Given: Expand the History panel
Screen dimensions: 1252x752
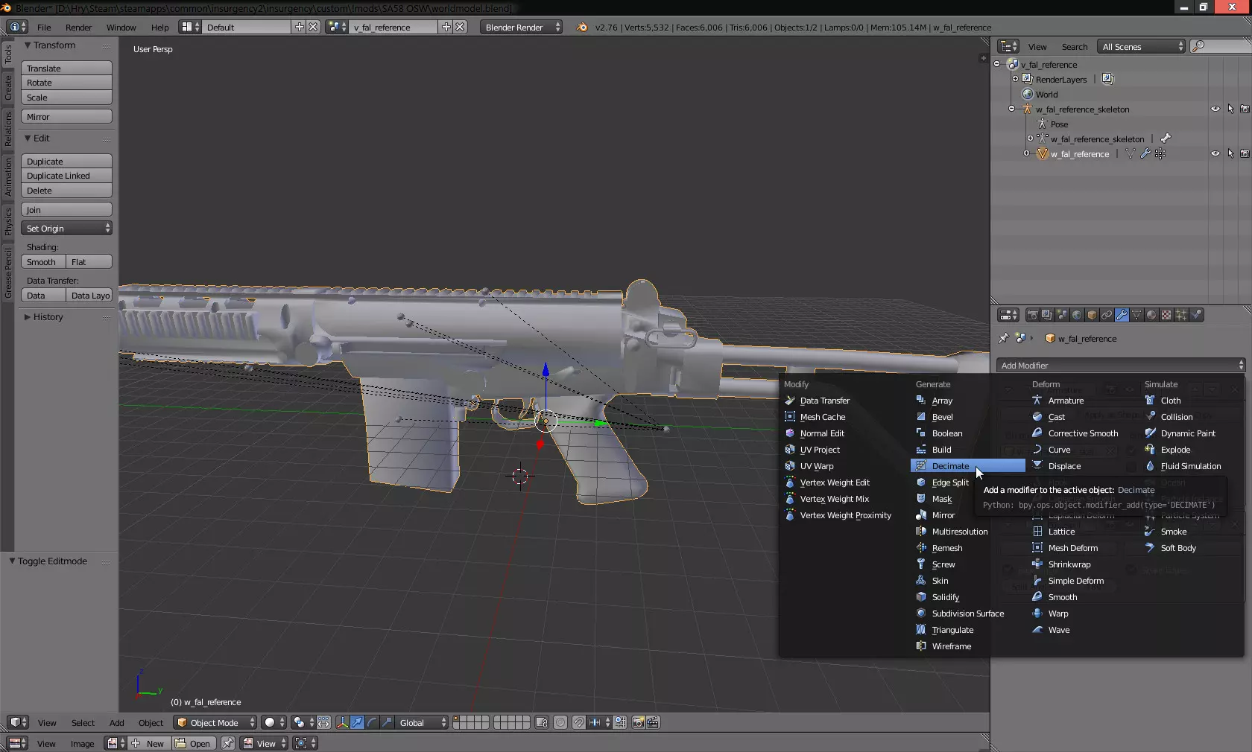Looking at the screenshot, I should click(x=48, y=317).
